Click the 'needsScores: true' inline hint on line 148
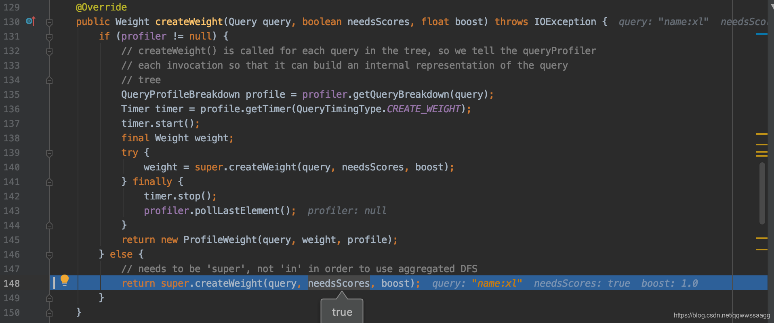Viewport: 774px width, 323px height. 582,283
